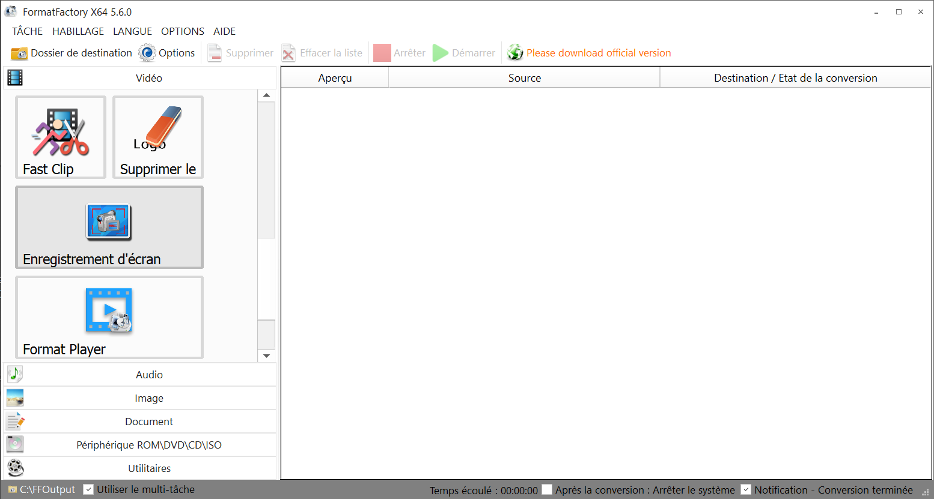Close the FormatFactory window
The height and width of the screenshot is (499, 934).
[920, 12]
